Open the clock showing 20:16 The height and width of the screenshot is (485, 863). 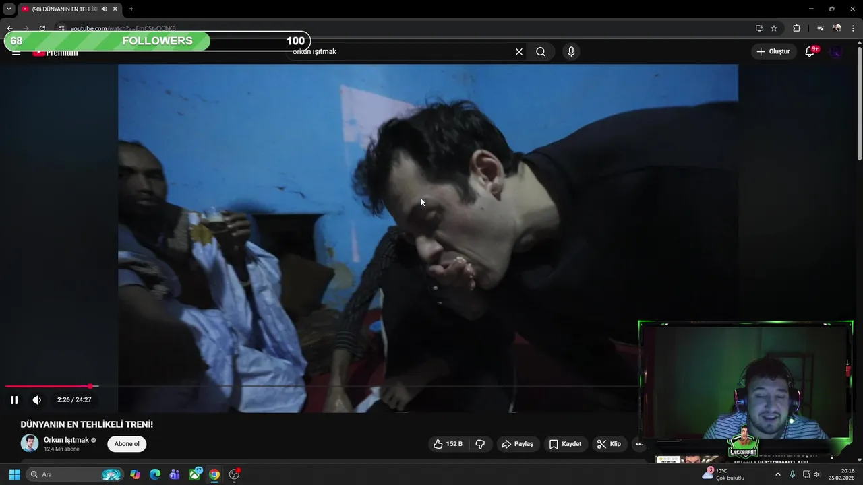pos(841,474)
